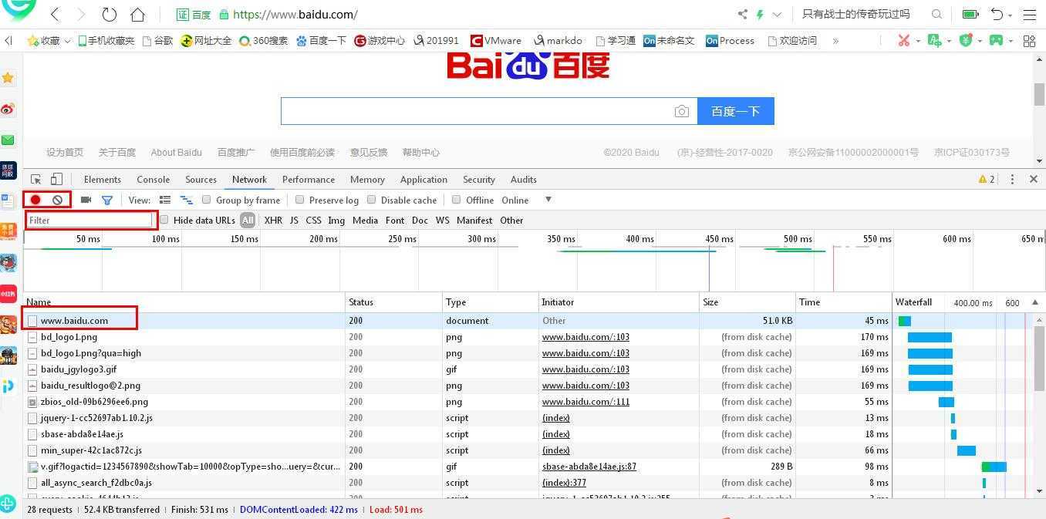The image size is (1046, 519).
Task: Open the Performance tab
Action: point(309,179)
